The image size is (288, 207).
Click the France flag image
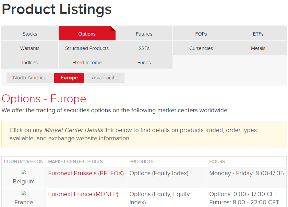(x=24, y=193)
